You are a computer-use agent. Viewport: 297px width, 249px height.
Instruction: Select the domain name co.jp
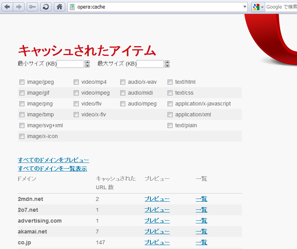click(24, 242)
